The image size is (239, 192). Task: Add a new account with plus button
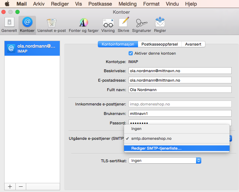[10, 186]
